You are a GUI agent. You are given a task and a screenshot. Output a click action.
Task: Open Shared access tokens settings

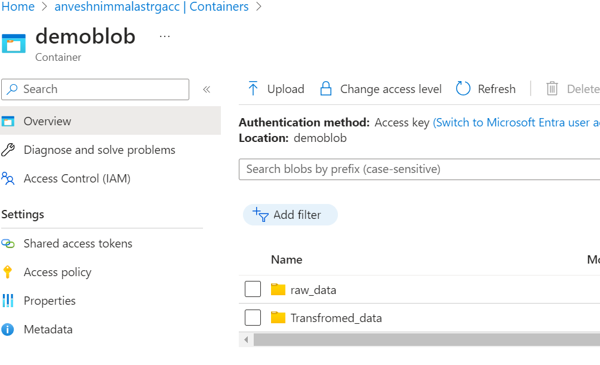78,243
